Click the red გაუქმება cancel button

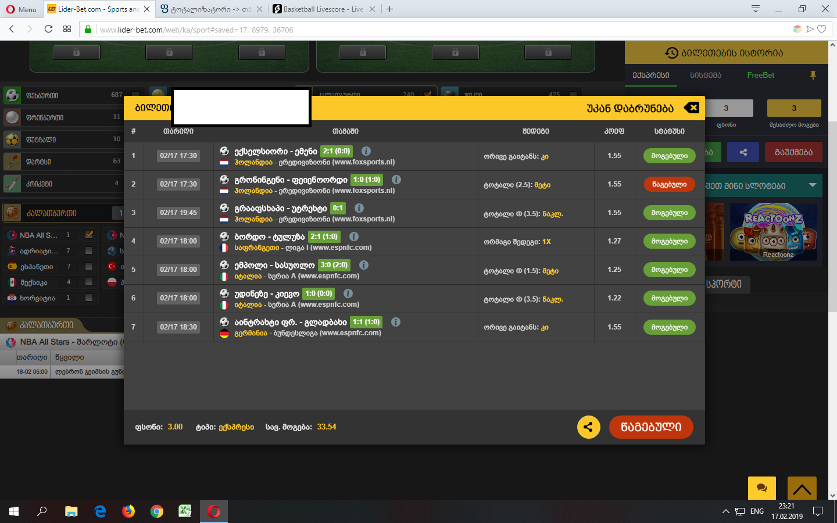click(x=793, y=152)
